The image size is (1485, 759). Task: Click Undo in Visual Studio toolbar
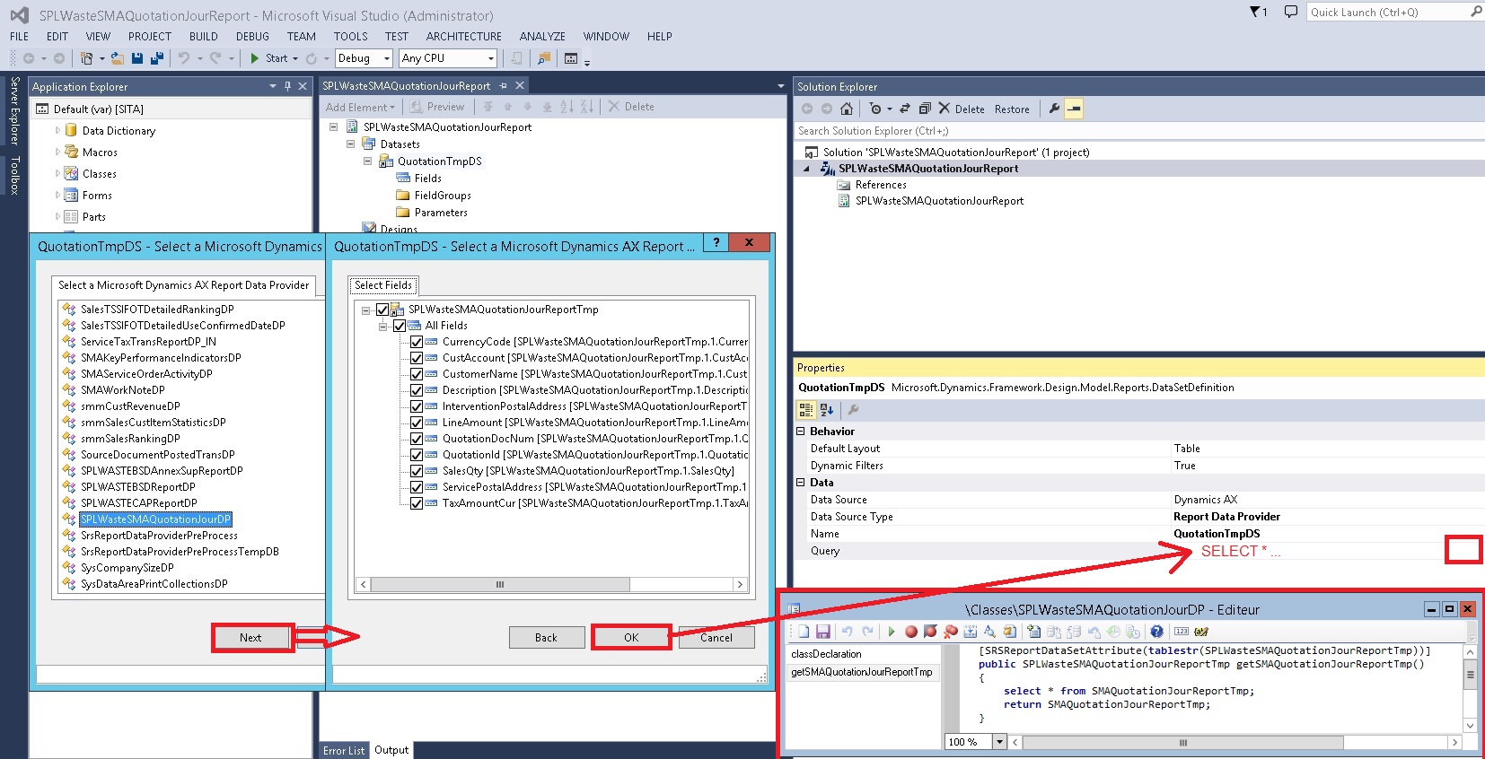(183, 58)
